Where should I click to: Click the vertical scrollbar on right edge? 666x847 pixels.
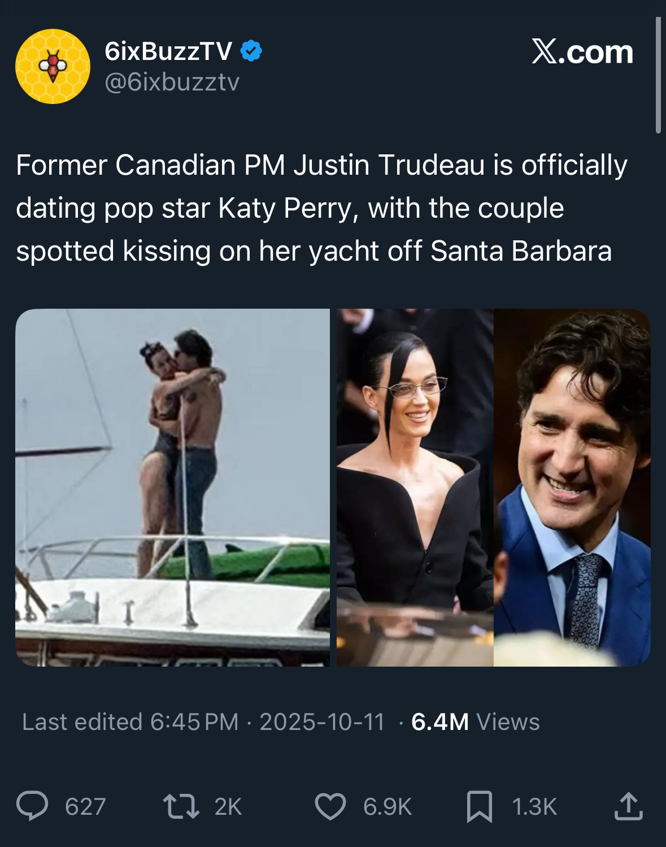(658, 75)
